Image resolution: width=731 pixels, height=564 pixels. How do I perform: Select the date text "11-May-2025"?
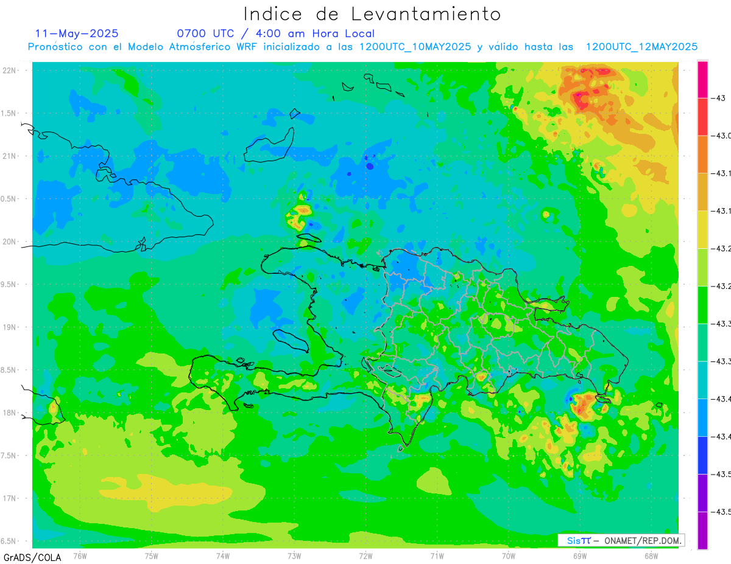coord(77,33)
